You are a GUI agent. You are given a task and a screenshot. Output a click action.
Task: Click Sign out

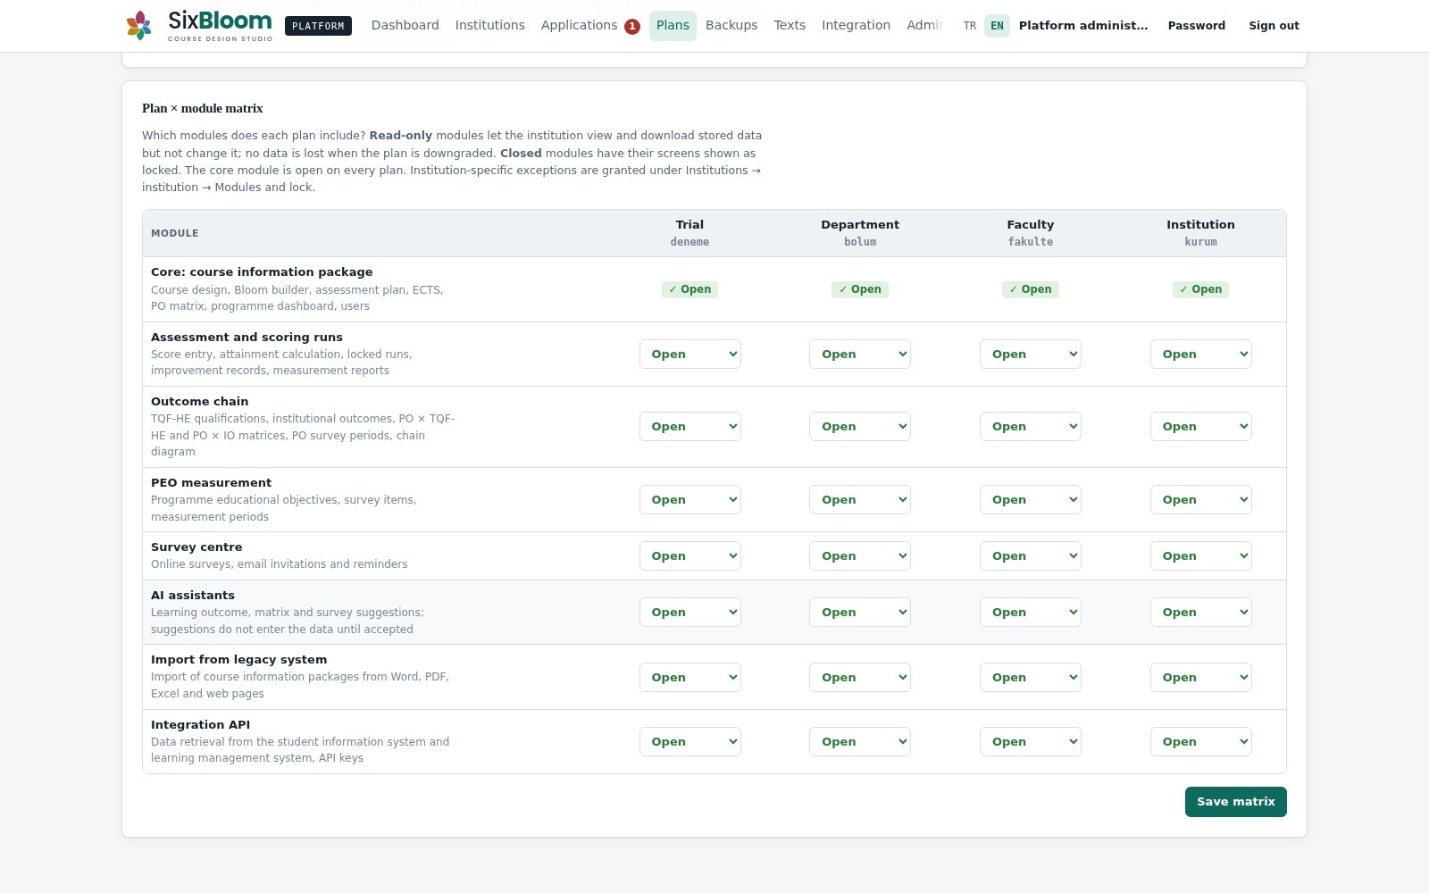click(x=1274, y=25)
